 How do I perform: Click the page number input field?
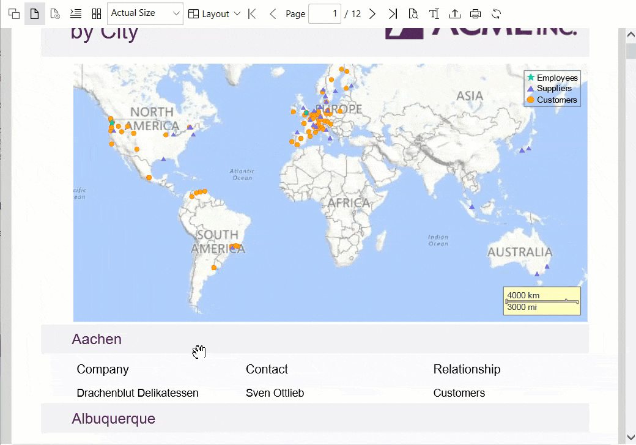tap(324, 13)
